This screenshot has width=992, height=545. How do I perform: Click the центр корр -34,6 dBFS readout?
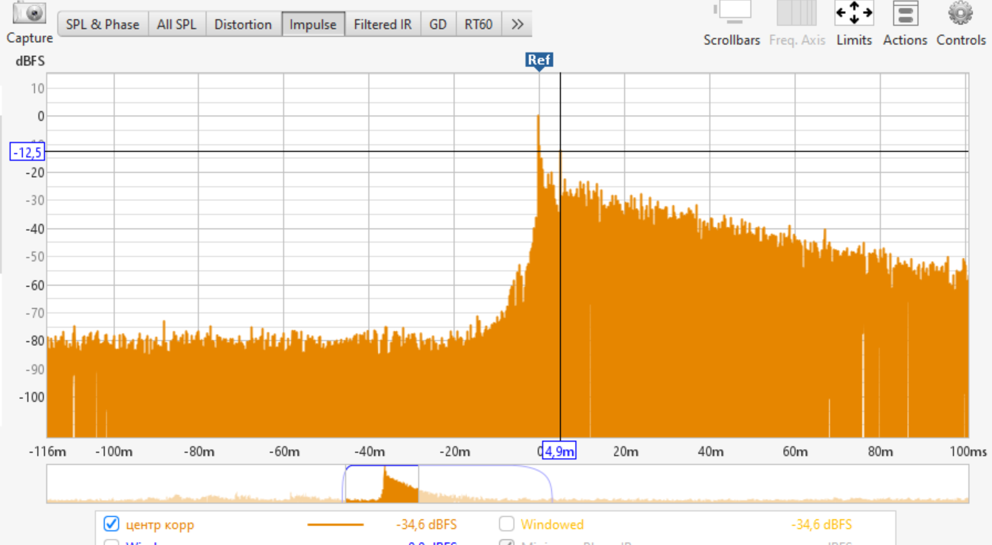click(427, 525)
